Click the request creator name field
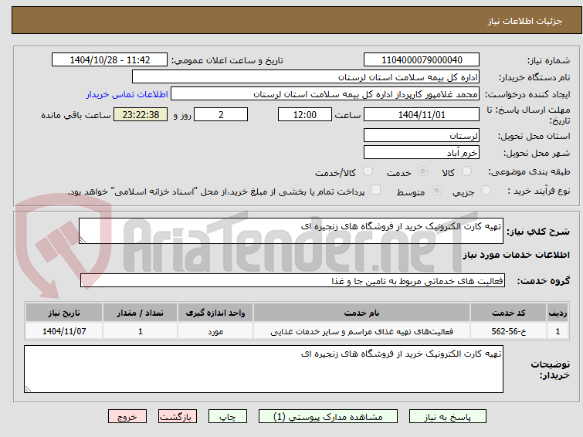This screenshot has height=437, width=583. click(325, 94)
